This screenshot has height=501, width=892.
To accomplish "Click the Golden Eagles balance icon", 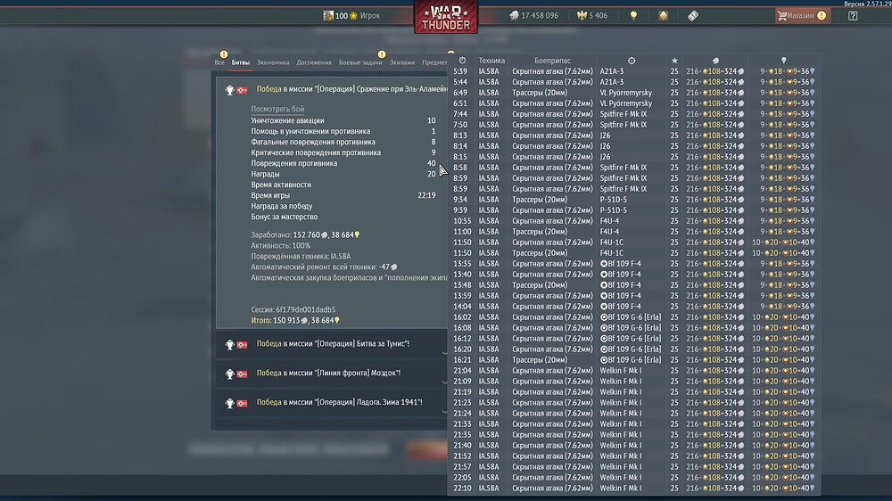I will [x=582, y=15].
